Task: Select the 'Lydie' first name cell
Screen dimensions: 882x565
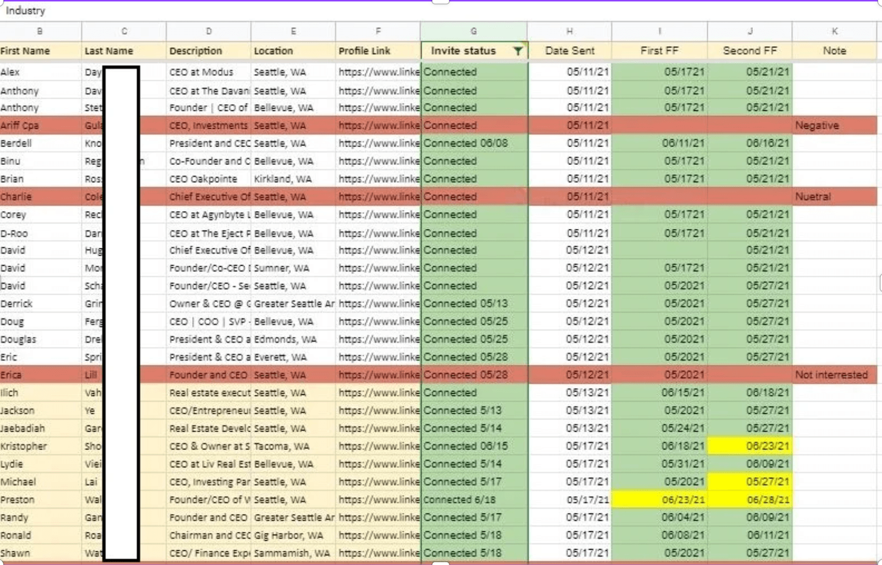Action: (x=40, y=464)
